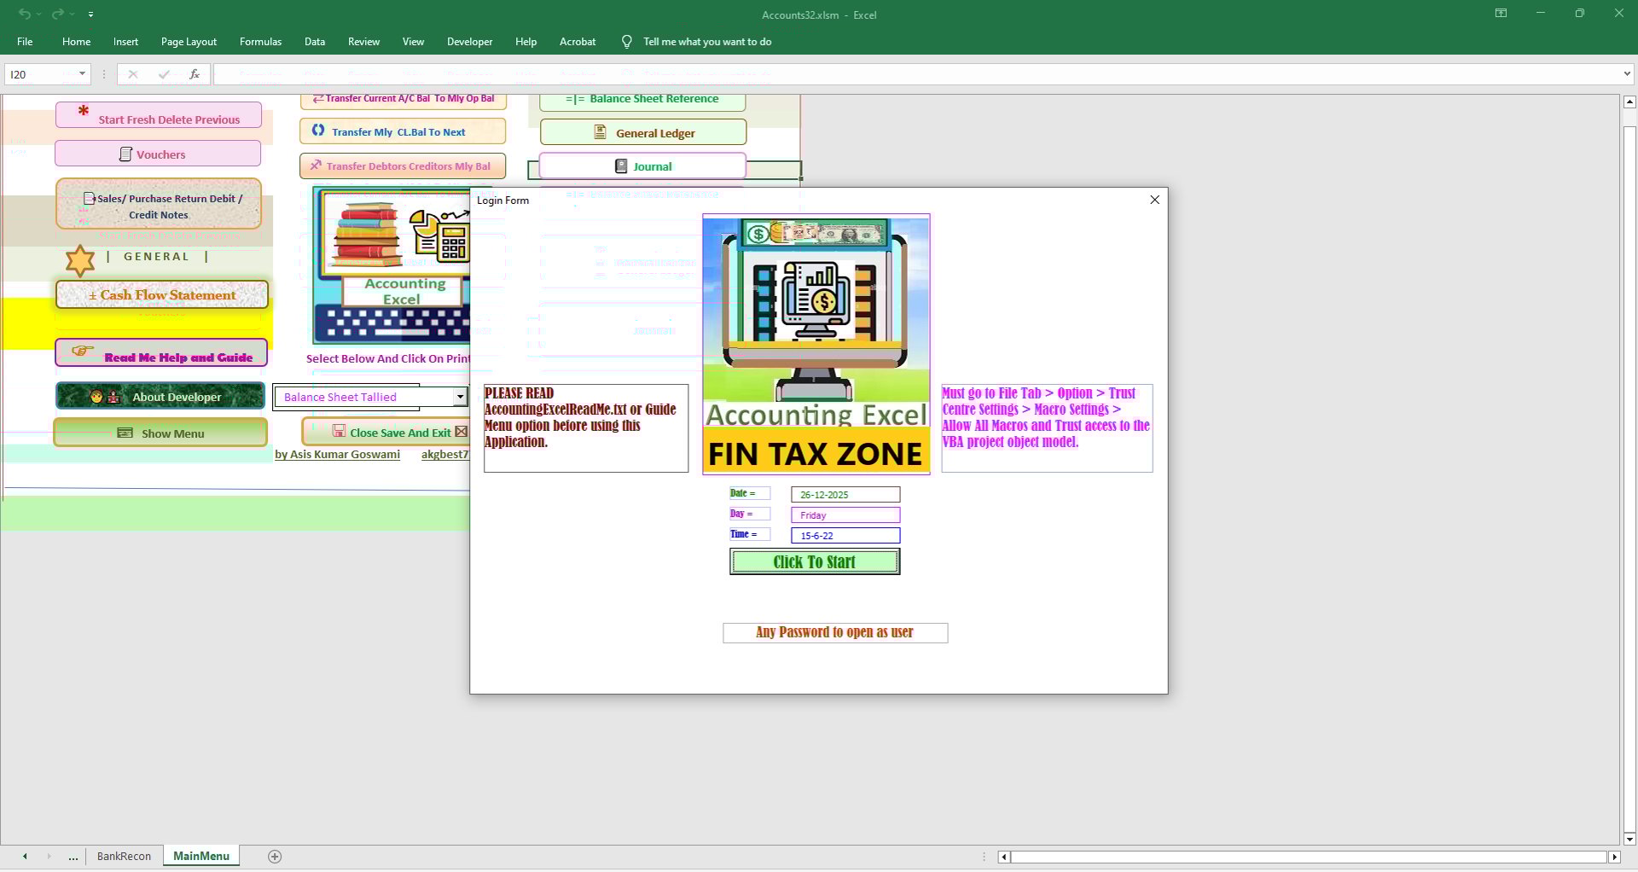The height and width of the screenshot is (872, 1638).
Task: Open the View ribbon tab
Action: pyautogui.click(x=413, y=42)
